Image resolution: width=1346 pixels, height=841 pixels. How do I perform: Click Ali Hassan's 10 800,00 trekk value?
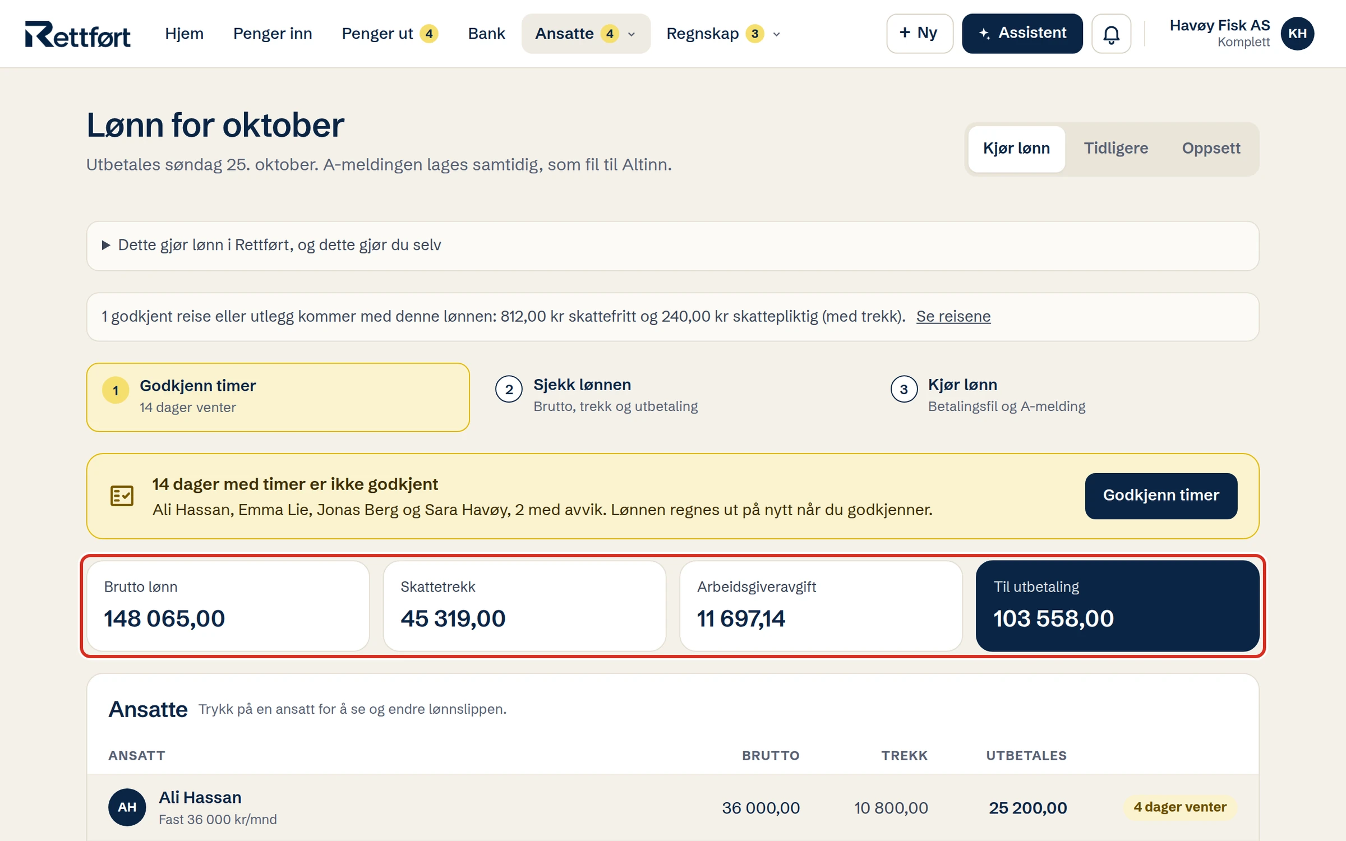[x=891, y=808]
